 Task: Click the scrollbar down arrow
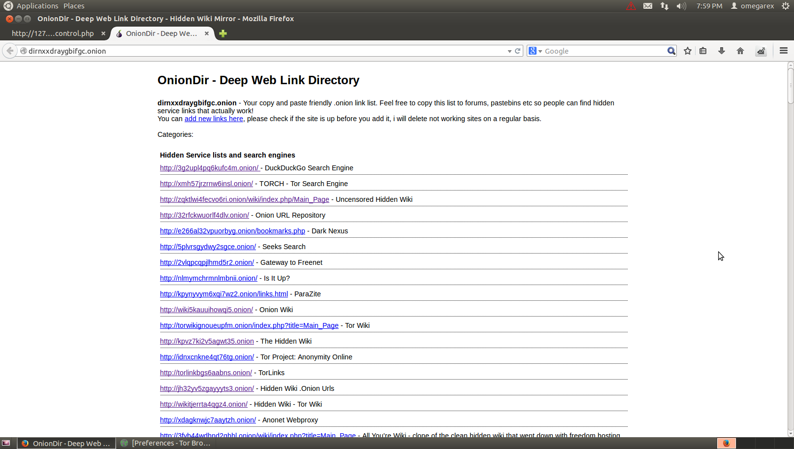coord(791,434)
